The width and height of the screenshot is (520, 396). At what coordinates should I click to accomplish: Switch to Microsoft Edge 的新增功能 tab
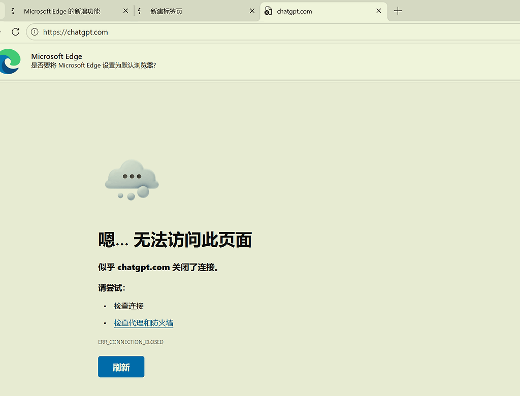[x=61, y=11]
